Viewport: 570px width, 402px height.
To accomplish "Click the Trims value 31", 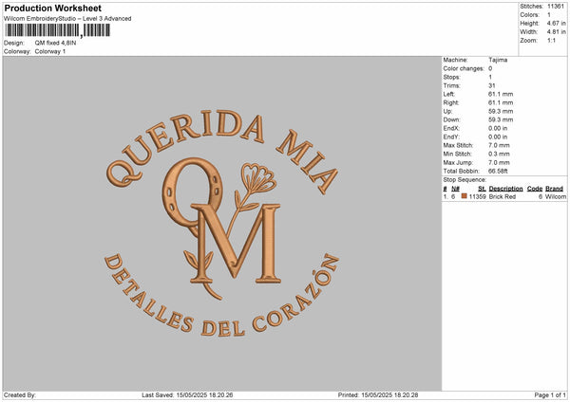I will pyautogui.click(x=492, y=85).
